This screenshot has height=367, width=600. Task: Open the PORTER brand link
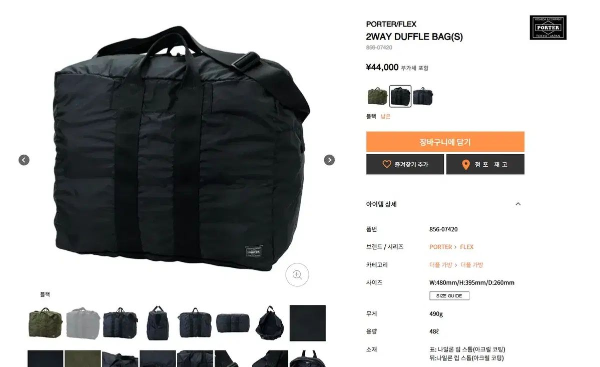[x=440, y=247]
